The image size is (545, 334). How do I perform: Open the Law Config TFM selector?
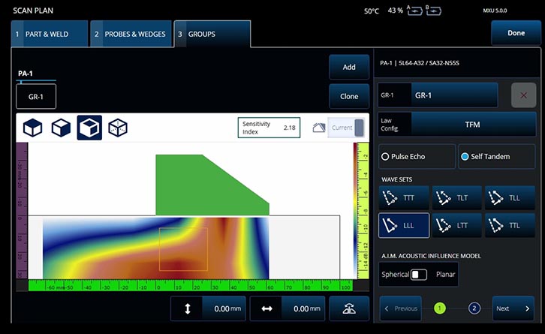point(473,124)
